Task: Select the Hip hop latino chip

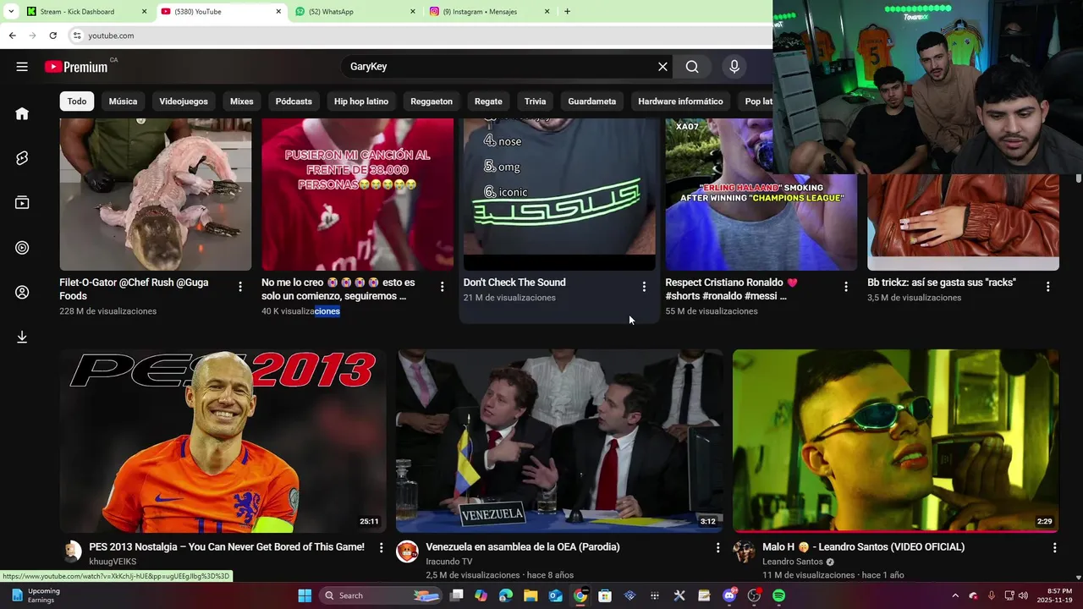Action: pos(361,101)
